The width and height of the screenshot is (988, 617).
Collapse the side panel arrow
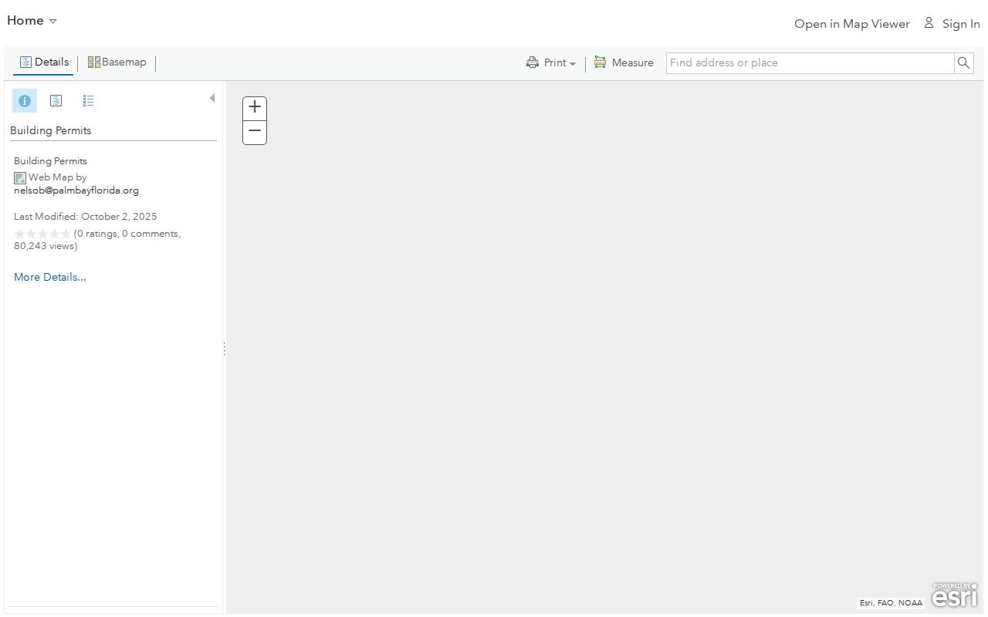click(x=212, y=98)
